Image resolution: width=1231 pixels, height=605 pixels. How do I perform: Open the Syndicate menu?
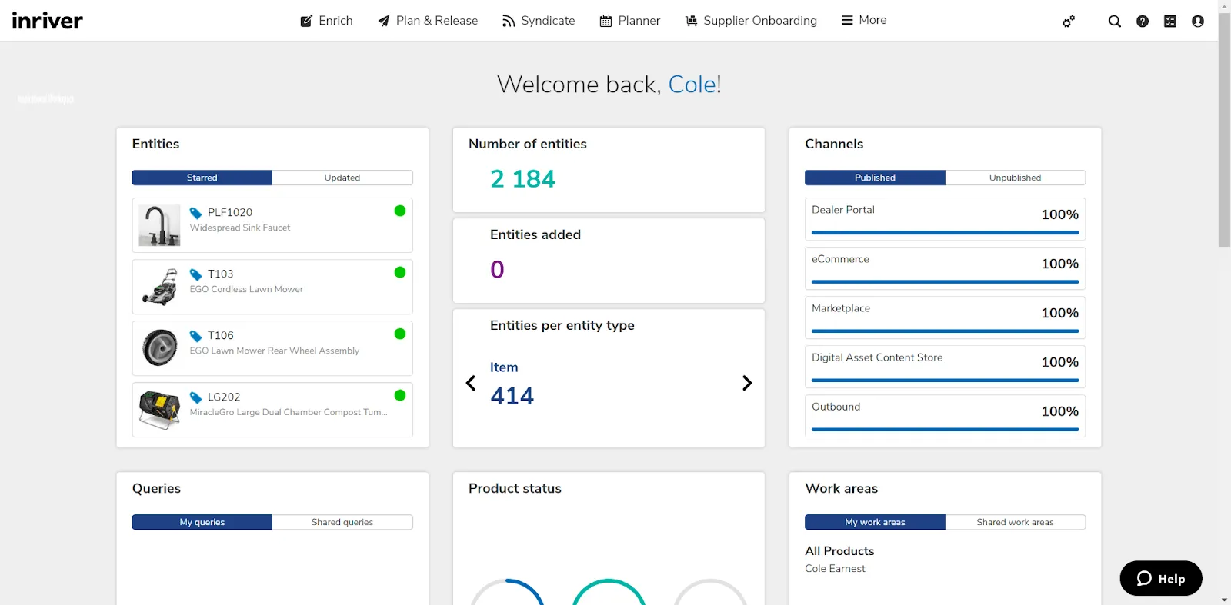(x=539, y=21)
